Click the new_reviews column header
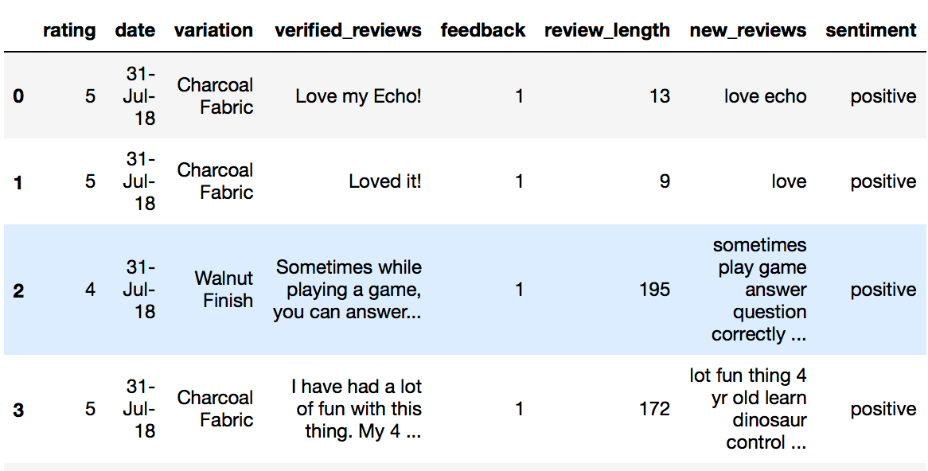Image resolution: width=928 pixels, height=471 pixels. (x=747, y=30)
